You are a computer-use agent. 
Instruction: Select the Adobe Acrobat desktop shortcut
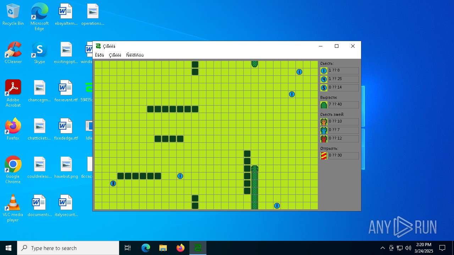[x=13, y=93]
